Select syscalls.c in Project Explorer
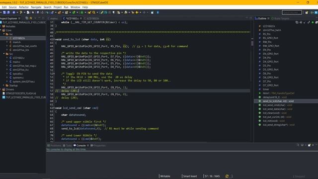The height and width of the screenshot is (179, 318). coord(18,74)
